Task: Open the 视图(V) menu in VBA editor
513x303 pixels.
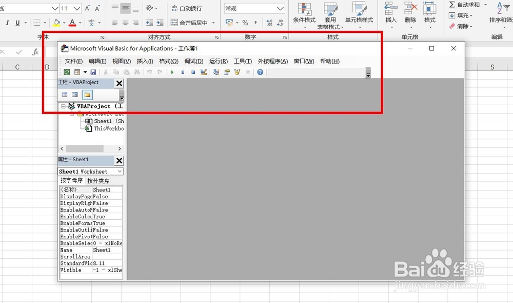Action: click(122, 61)
